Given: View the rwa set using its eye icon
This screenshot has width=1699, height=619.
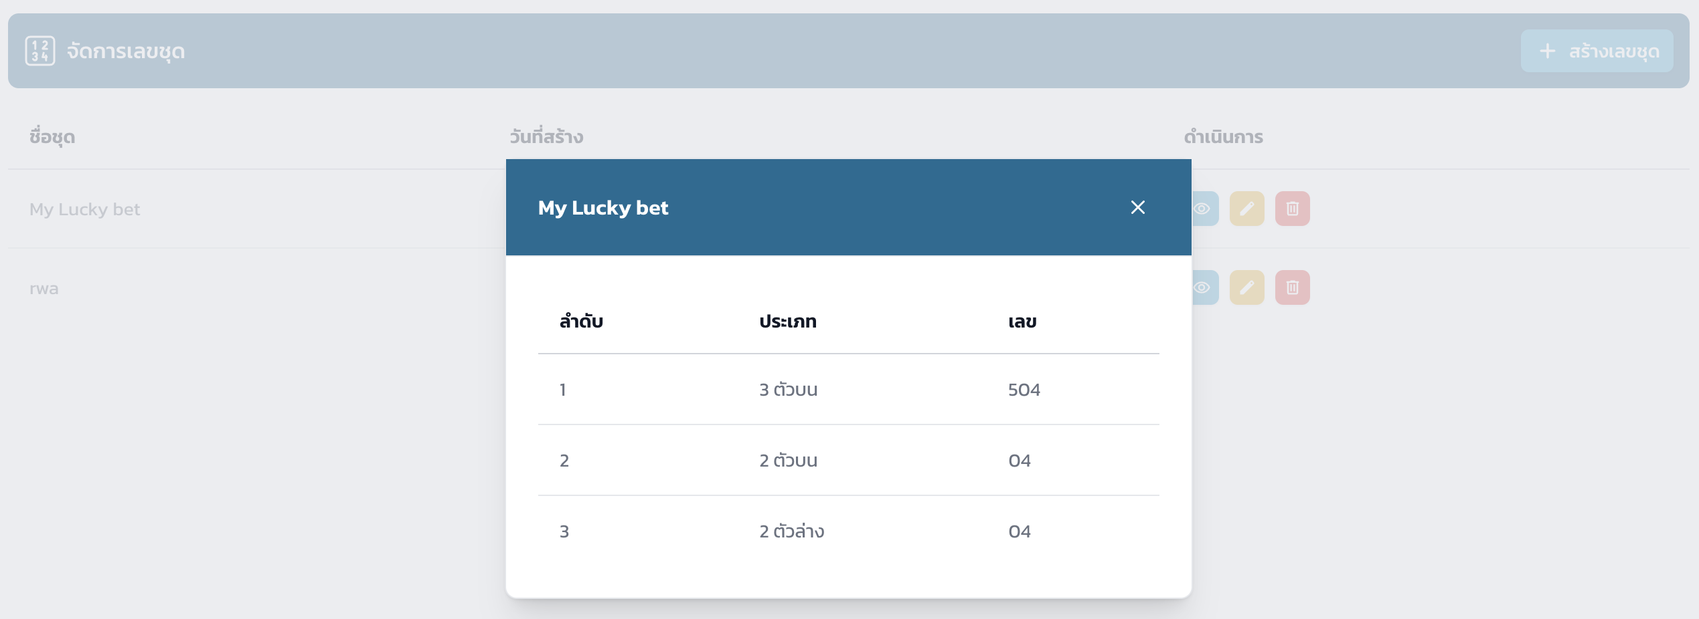Looking at the screenshot, I should click(1204, 287).
